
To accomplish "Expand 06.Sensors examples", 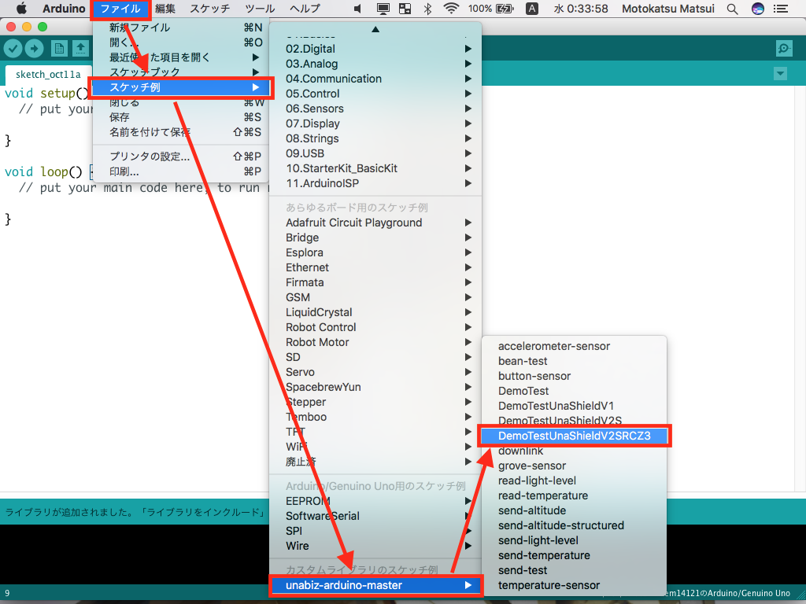I will 375,109.
